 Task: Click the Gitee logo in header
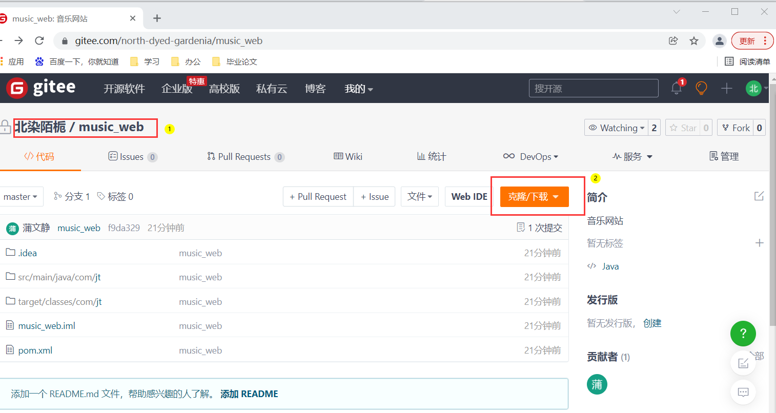coord(41,88)
